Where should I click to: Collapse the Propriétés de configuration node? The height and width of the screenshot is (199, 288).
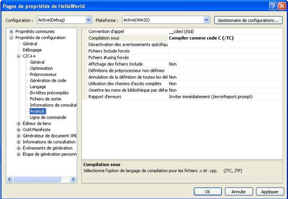tap(11, 38)
